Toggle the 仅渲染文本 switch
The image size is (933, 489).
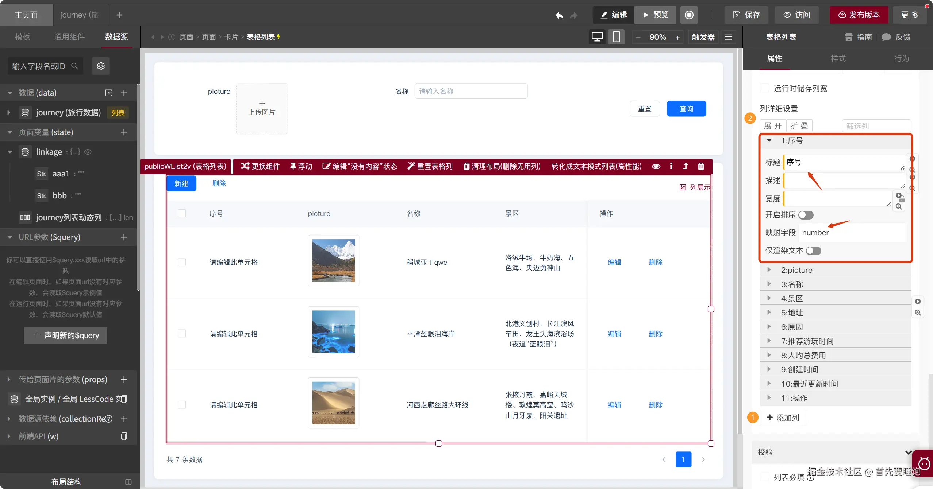813,251
